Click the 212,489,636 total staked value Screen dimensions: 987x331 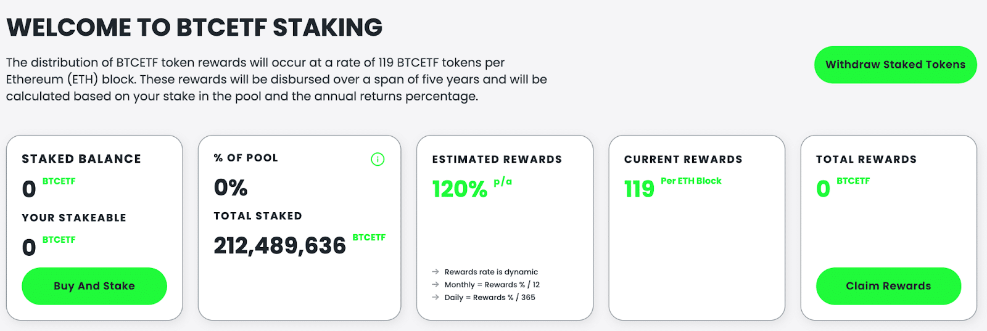[x=279, y=246]
